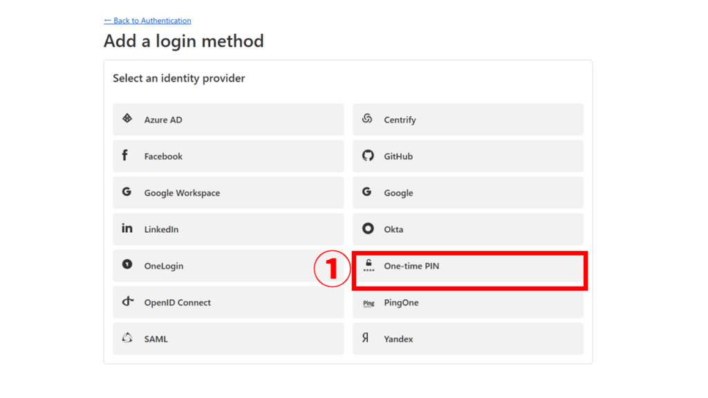Image resolution: width=708 pixels, height=398 pixels.
Task: Click the Yandex letter icon
Action: 366,338
